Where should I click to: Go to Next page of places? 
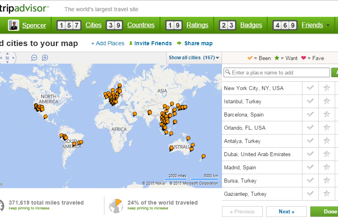[x=286, y=211]
